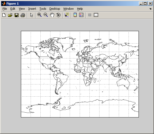Screen dimensions: 154x134
Task: Toggle Insert Colorbar on the toolbar
Action: click(75, 15)
